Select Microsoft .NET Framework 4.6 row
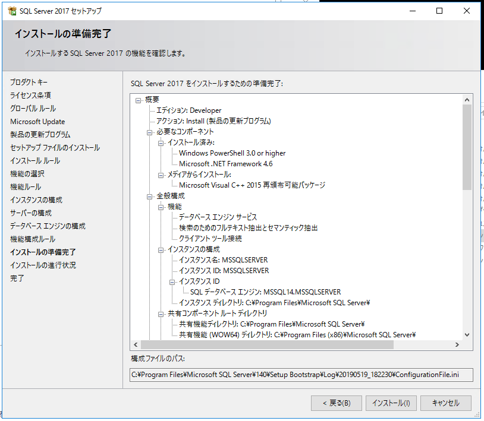Screen dimensions: 484x421 (225, 164)
